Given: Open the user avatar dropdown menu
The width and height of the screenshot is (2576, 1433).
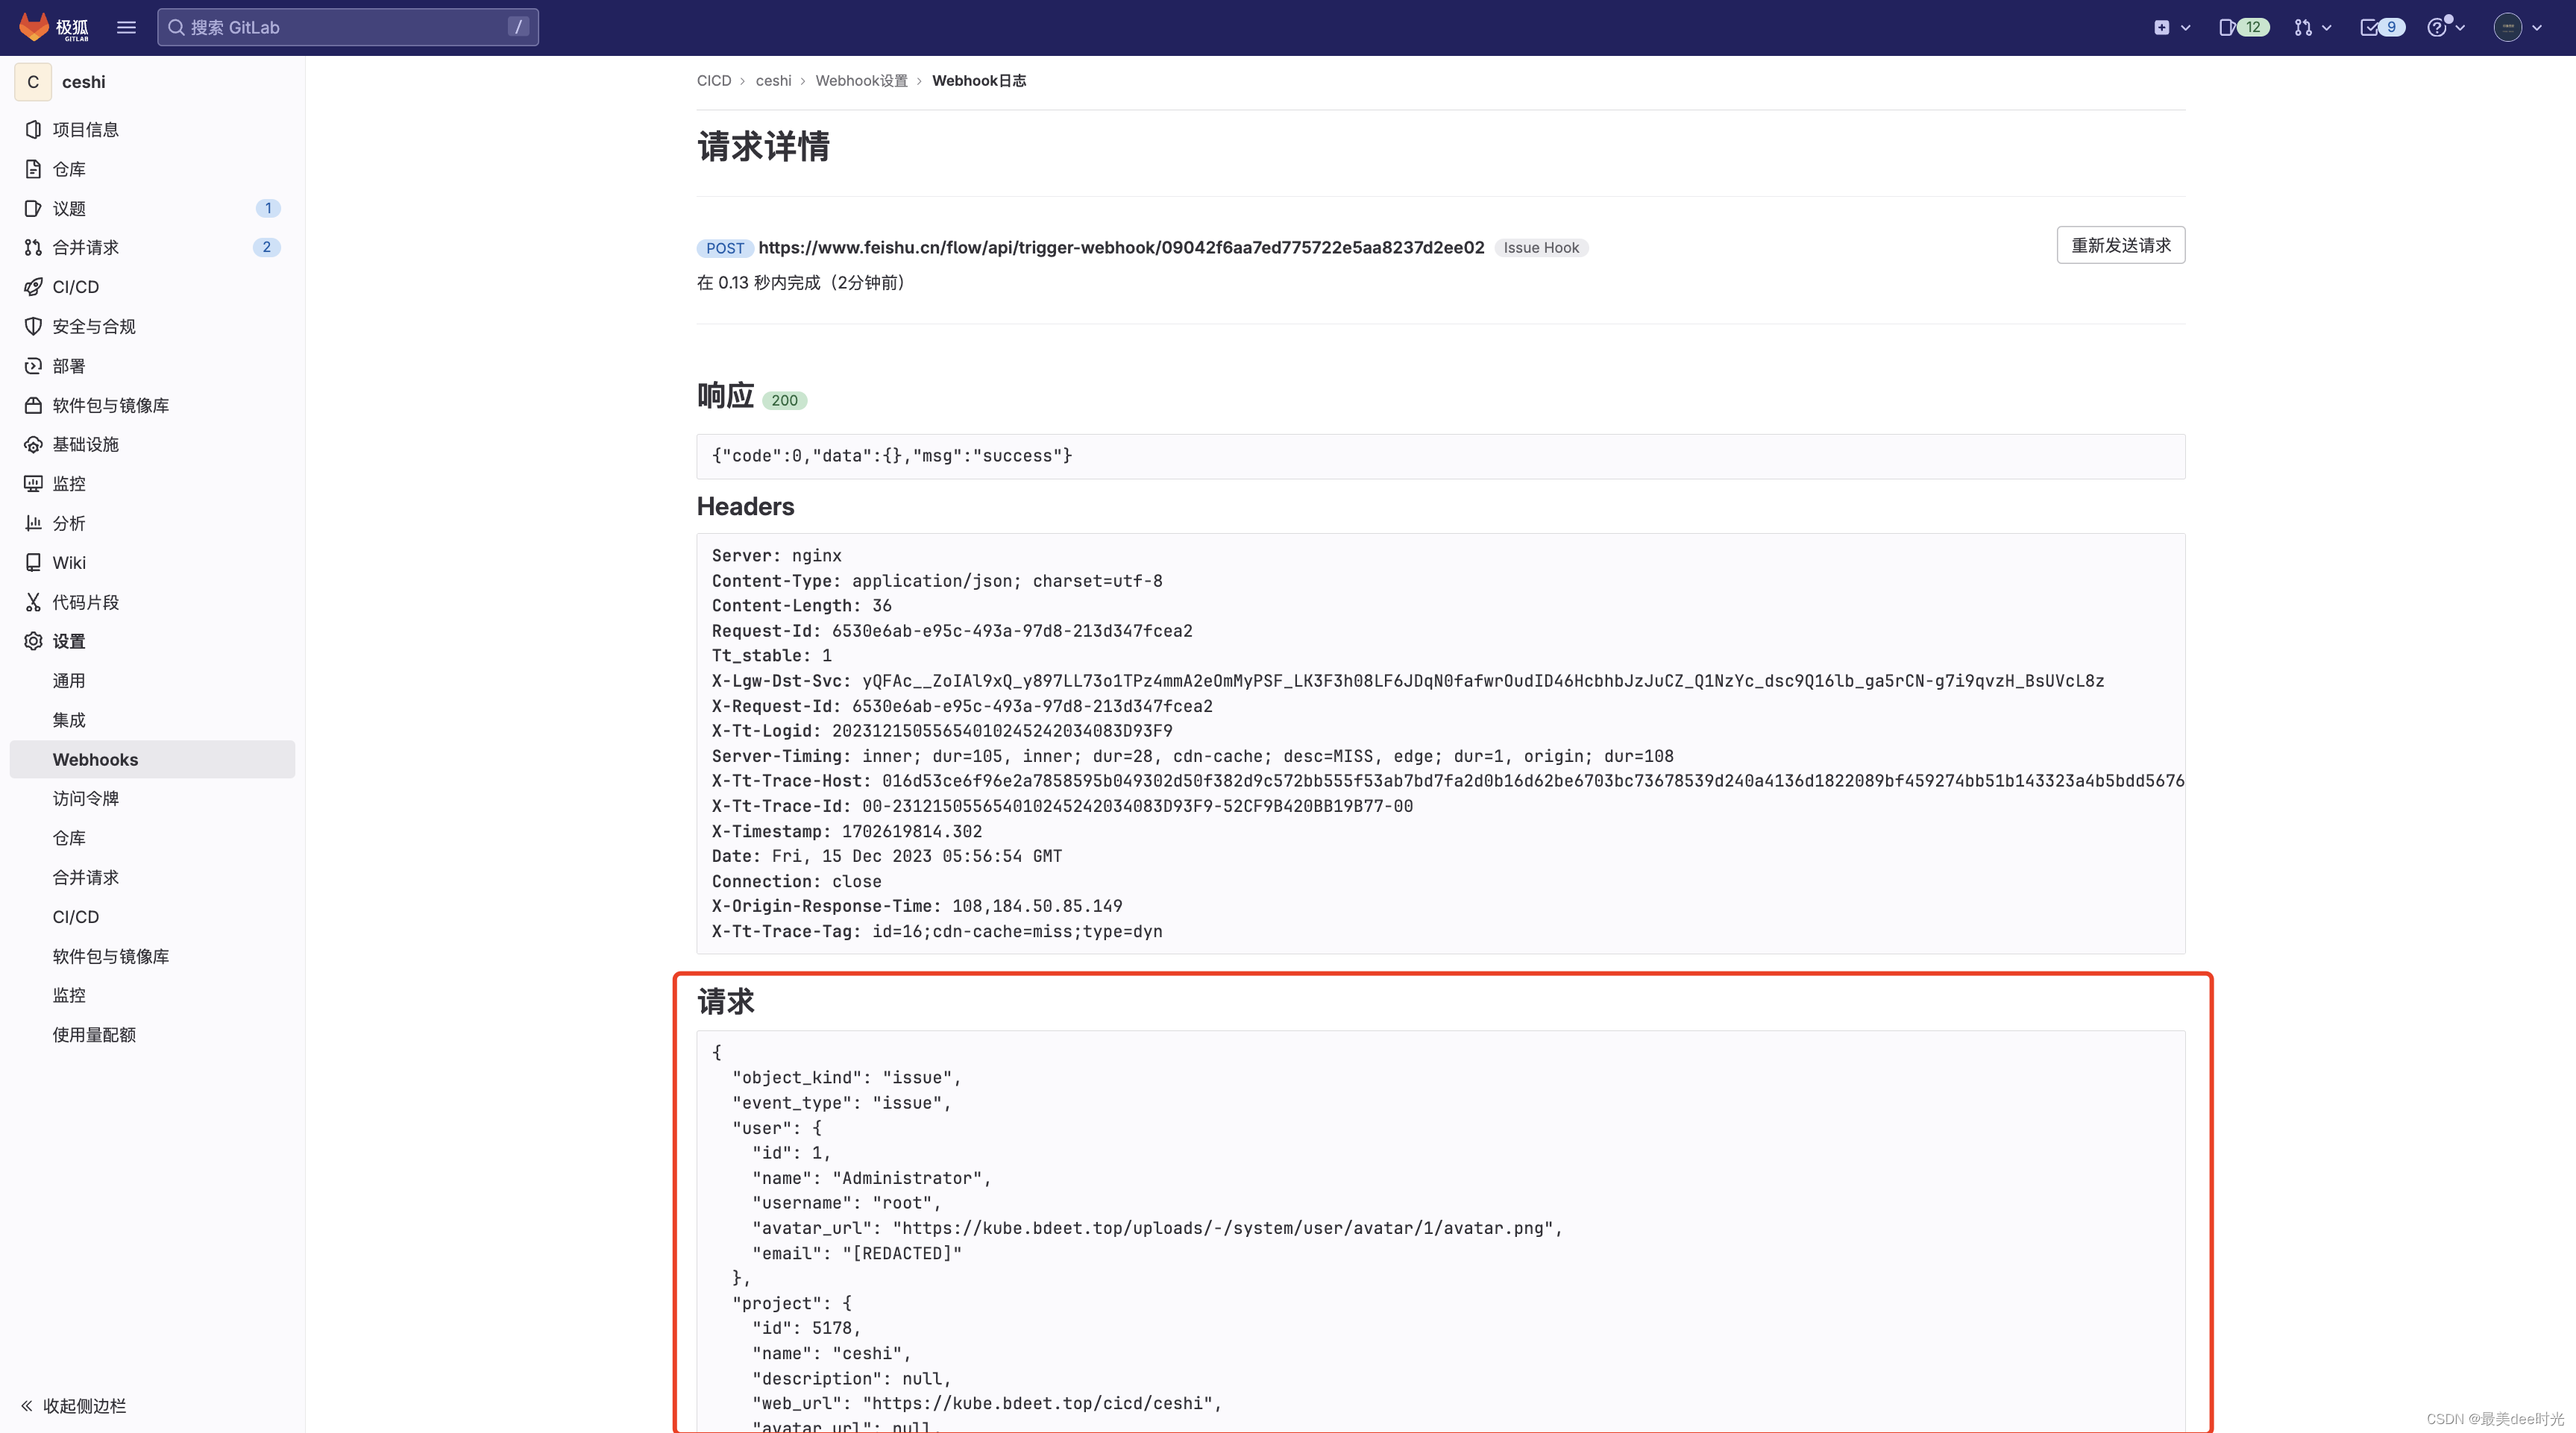Looking at the screenshot, I should tap(2517, 27).
